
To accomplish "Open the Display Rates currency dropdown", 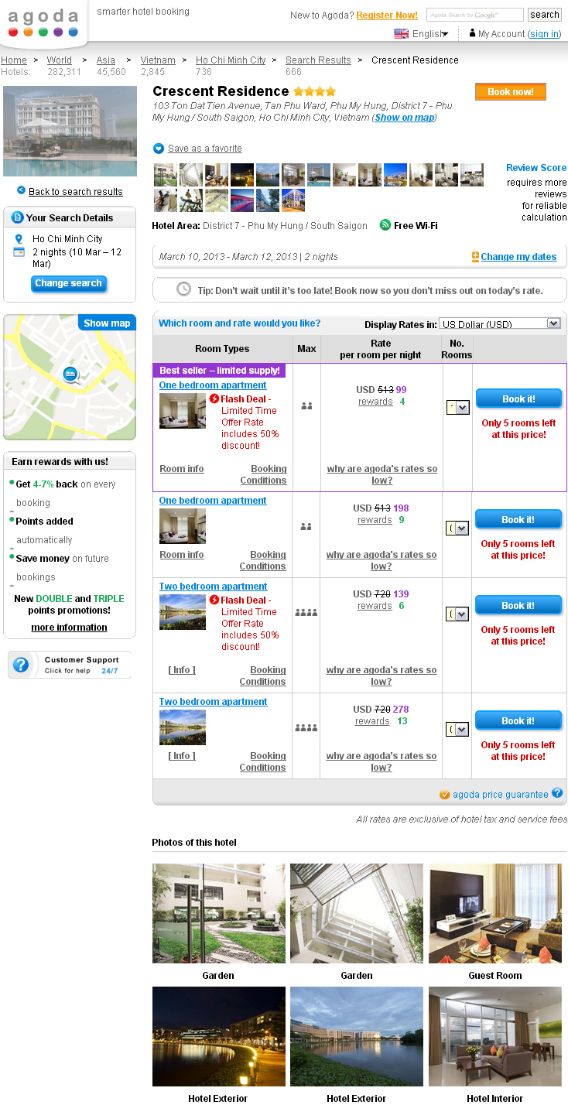I will pos(499,323).
